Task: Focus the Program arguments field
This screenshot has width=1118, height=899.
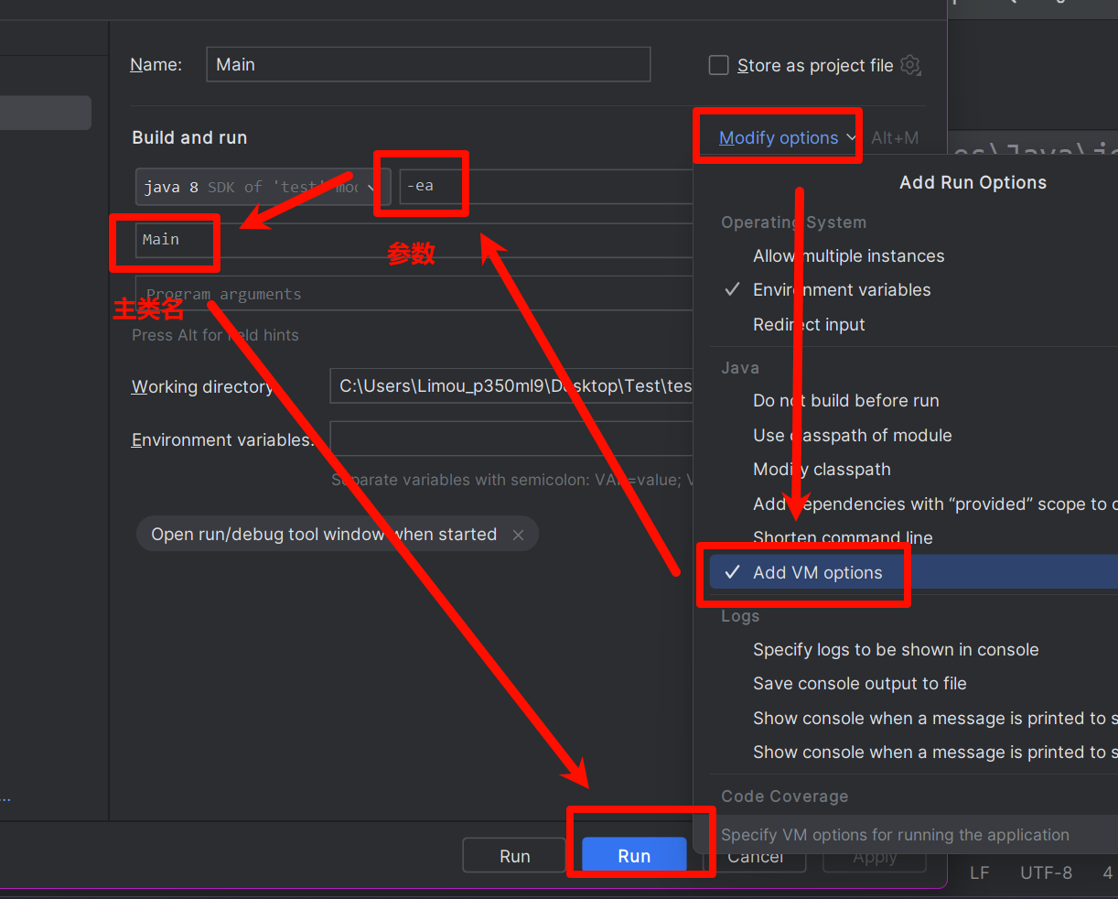Action: (412, 294)
